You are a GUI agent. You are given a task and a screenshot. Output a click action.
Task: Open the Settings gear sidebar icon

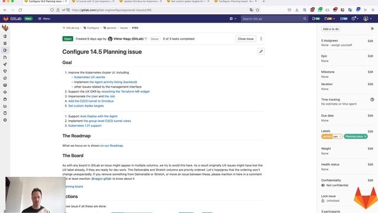[5, 120]
